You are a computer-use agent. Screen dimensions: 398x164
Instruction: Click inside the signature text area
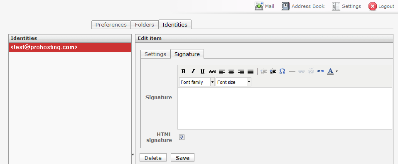285,108
